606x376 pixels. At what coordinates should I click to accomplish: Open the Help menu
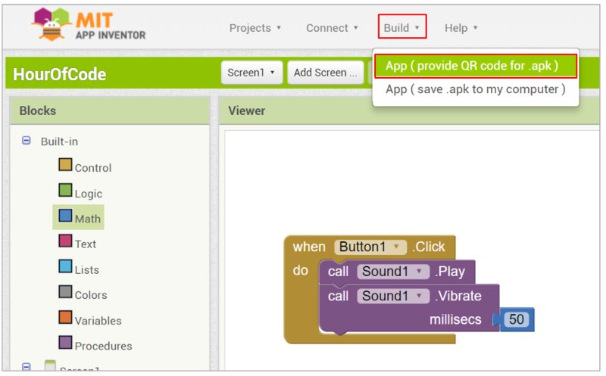(461, 28)
